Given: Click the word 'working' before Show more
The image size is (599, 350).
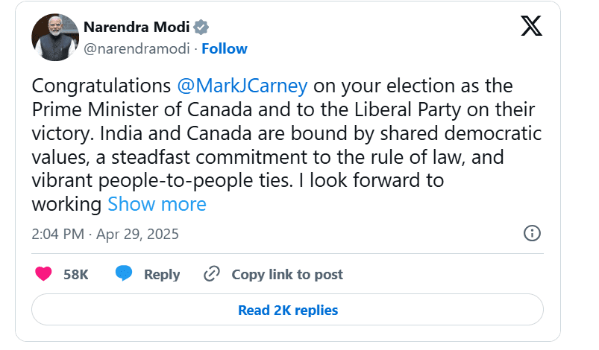Looking at the screenshot, I should (x=66, y=204).
